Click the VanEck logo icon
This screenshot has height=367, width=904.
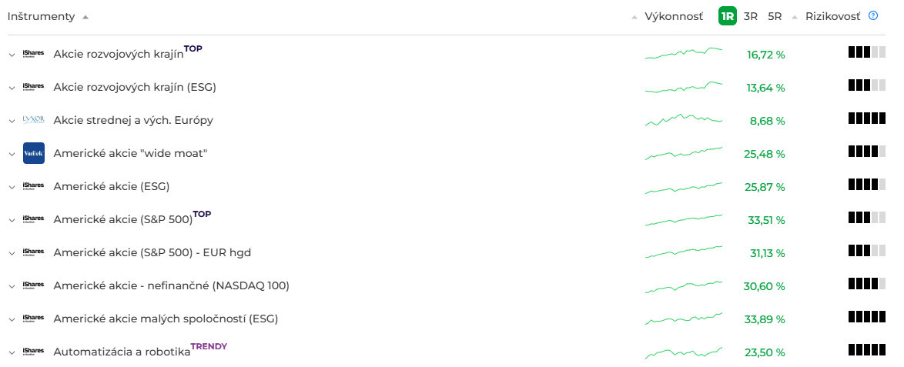34,153
